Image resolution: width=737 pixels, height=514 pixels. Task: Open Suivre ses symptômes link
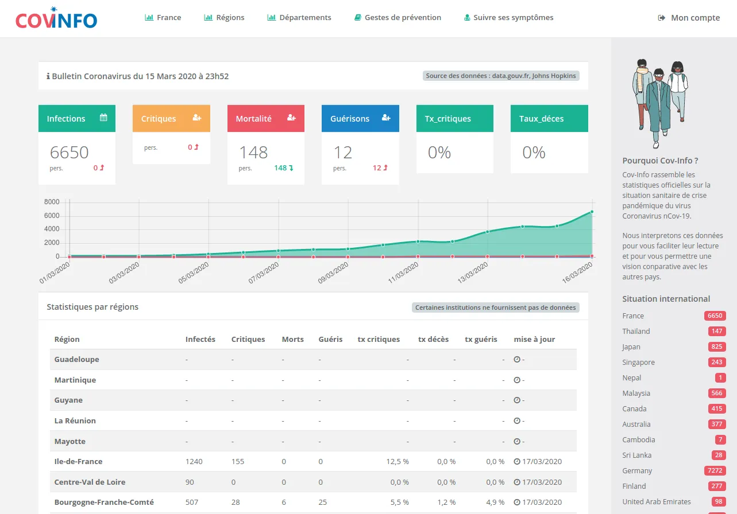coord(508,18)
